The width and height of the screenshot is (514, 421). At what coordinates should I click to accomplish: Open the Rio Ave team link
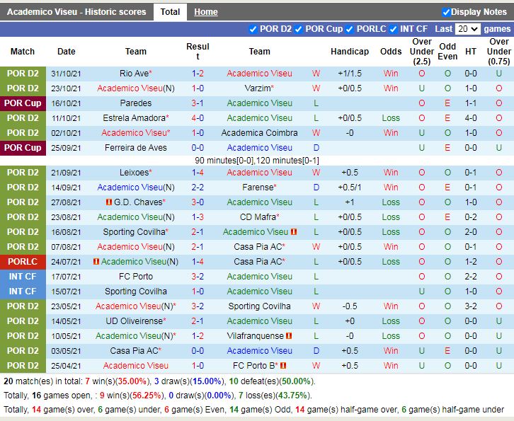tap(134, 74)
